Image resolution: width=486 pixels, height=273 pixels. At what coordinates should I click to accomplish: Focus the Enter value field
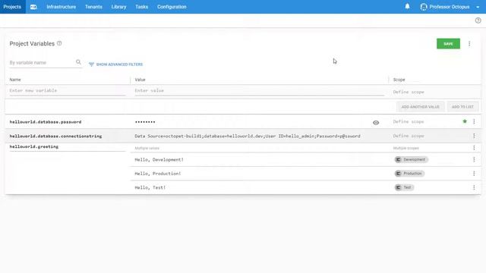(x=260, y=91)
